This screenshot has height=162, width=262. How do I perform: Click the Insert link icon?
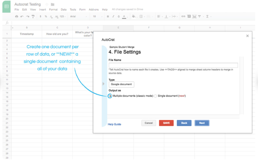183,16
